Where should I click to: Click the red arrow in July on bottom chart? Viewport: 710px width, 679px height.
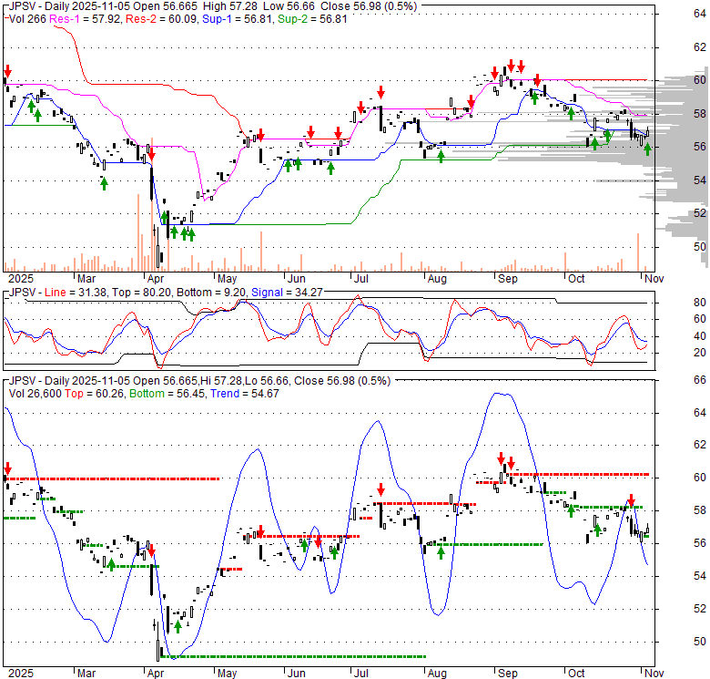(381, 489)
